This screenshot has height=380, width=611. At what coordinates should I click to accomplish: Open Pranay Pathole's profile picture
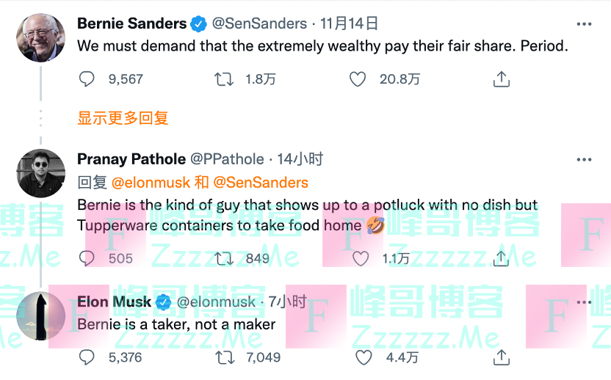[x=40, y=174]
